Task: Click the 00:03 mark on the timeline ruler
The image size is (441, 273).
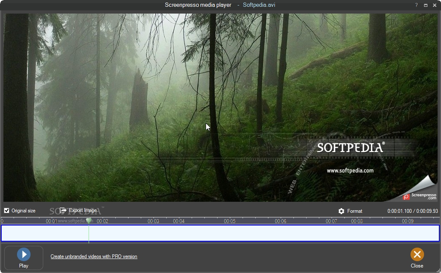Action: pos(153,221)
